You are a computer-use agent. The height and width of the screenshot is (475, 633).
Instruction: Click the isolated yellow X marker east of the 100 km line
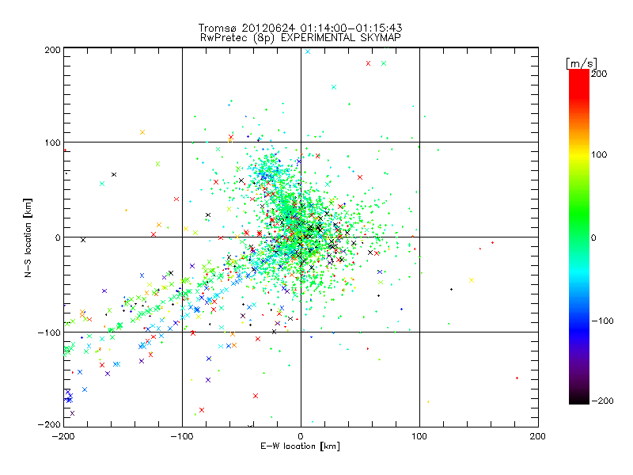point(471,280)
